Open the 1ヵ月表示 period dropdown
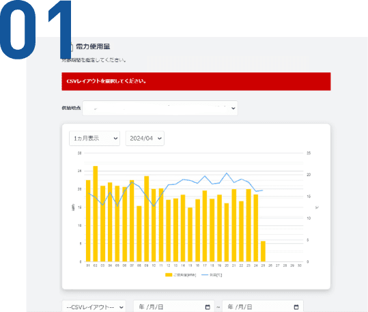The width and height of the screenshot is (368, 312). 95,139
